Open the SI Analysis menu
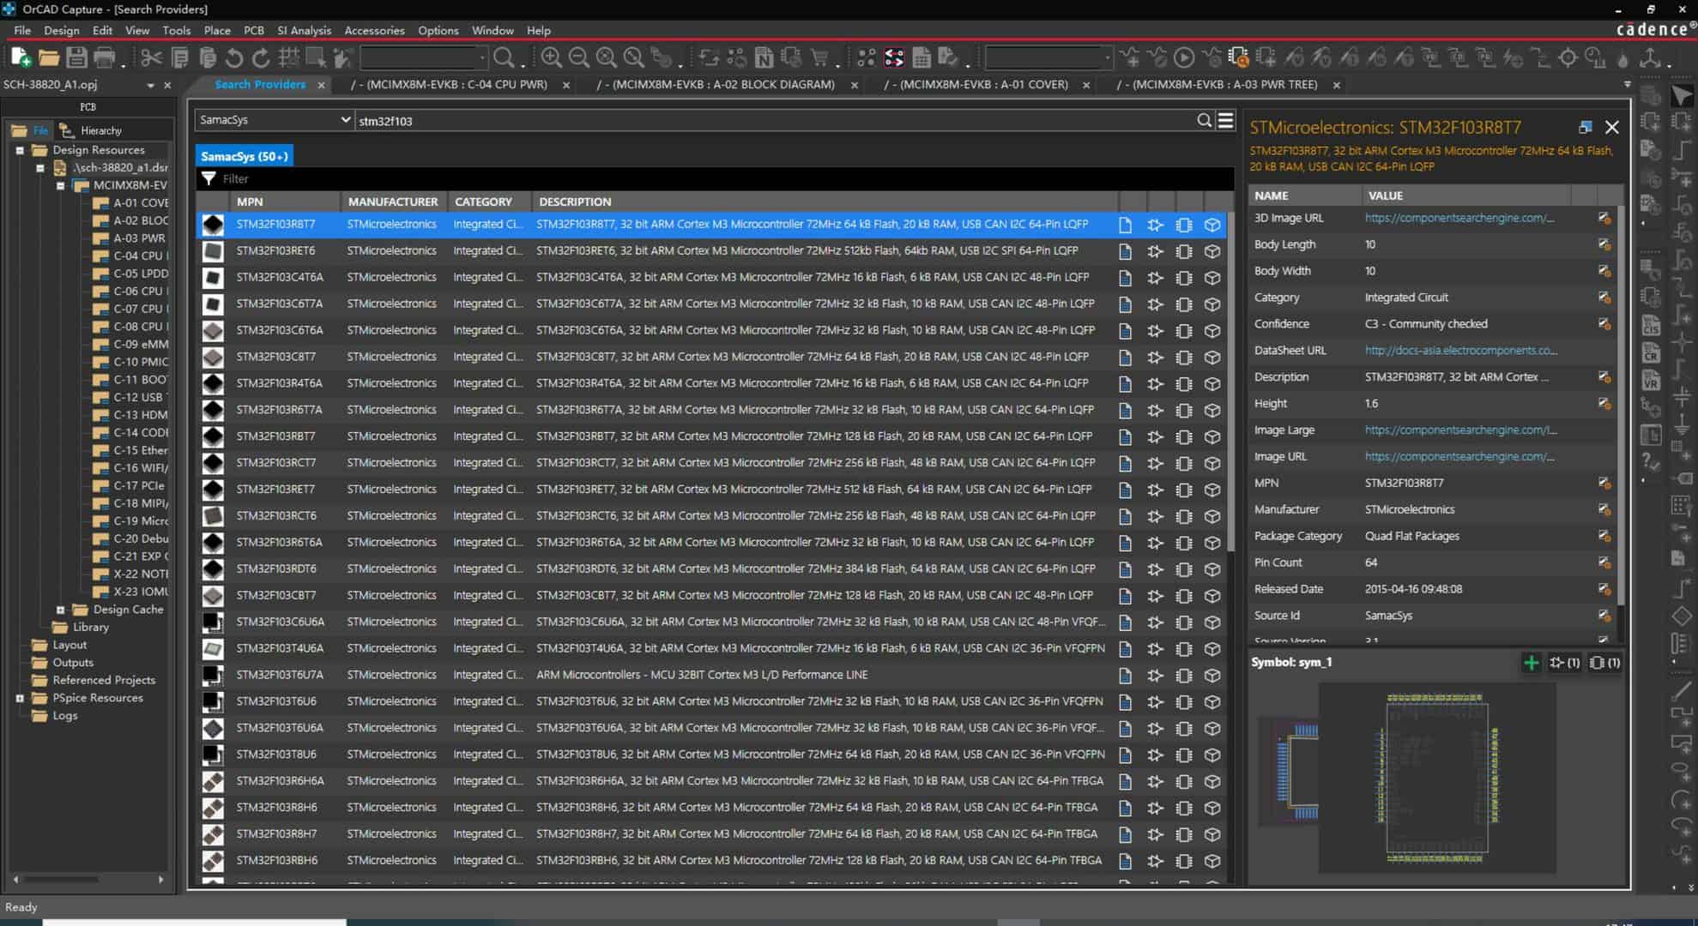The image size is (1698, 926). tap(304, 30)
